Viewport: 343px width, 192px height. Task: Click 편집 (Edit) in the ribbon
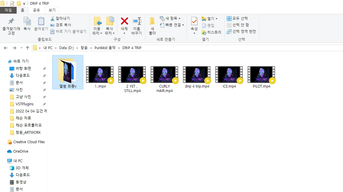(x=208, y=25)
